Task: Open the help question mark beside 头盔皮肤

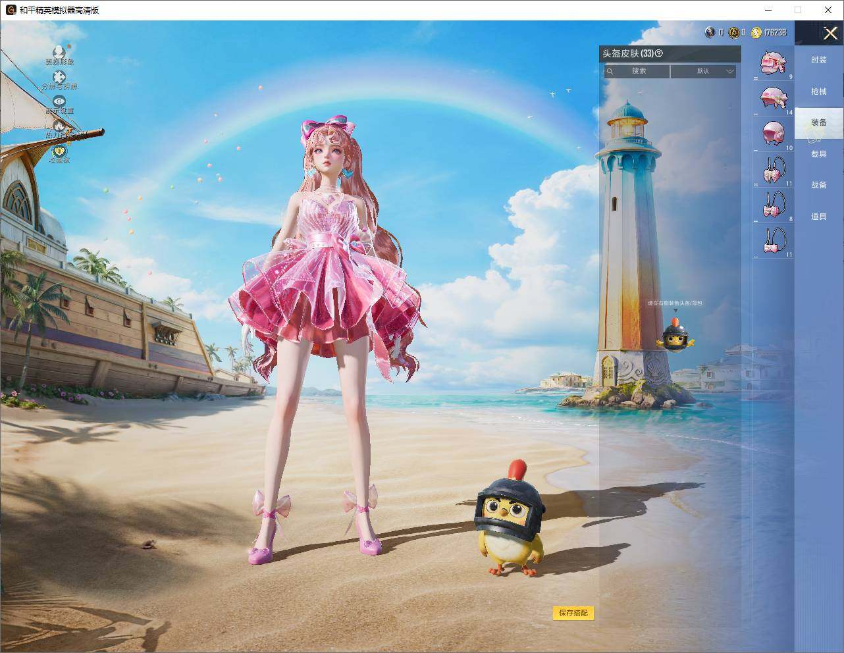Action: pyautogui.click(x=659, y=54)
